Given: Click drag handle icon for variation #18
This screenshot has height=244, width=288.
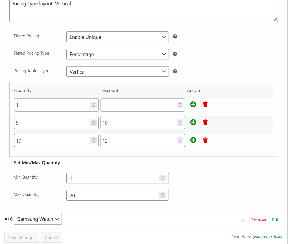Looking at the screenshot, I should (243, 220).
